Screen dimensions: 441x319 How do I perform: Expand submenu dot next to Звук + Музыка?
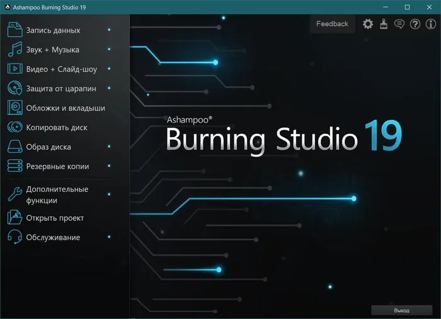pyautogui.click(x=109, y=49)
